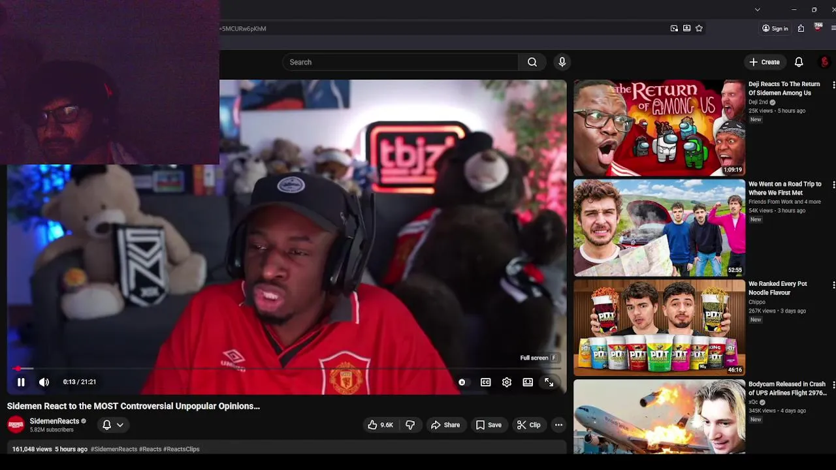Open 'Bodycam Released in Crash' title
The height and width of the screenshot is (470, 836).
pos(787,388)
